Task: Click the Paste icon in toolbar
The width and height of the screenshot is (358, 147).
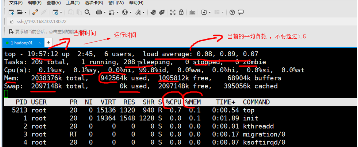Action: 79,12
